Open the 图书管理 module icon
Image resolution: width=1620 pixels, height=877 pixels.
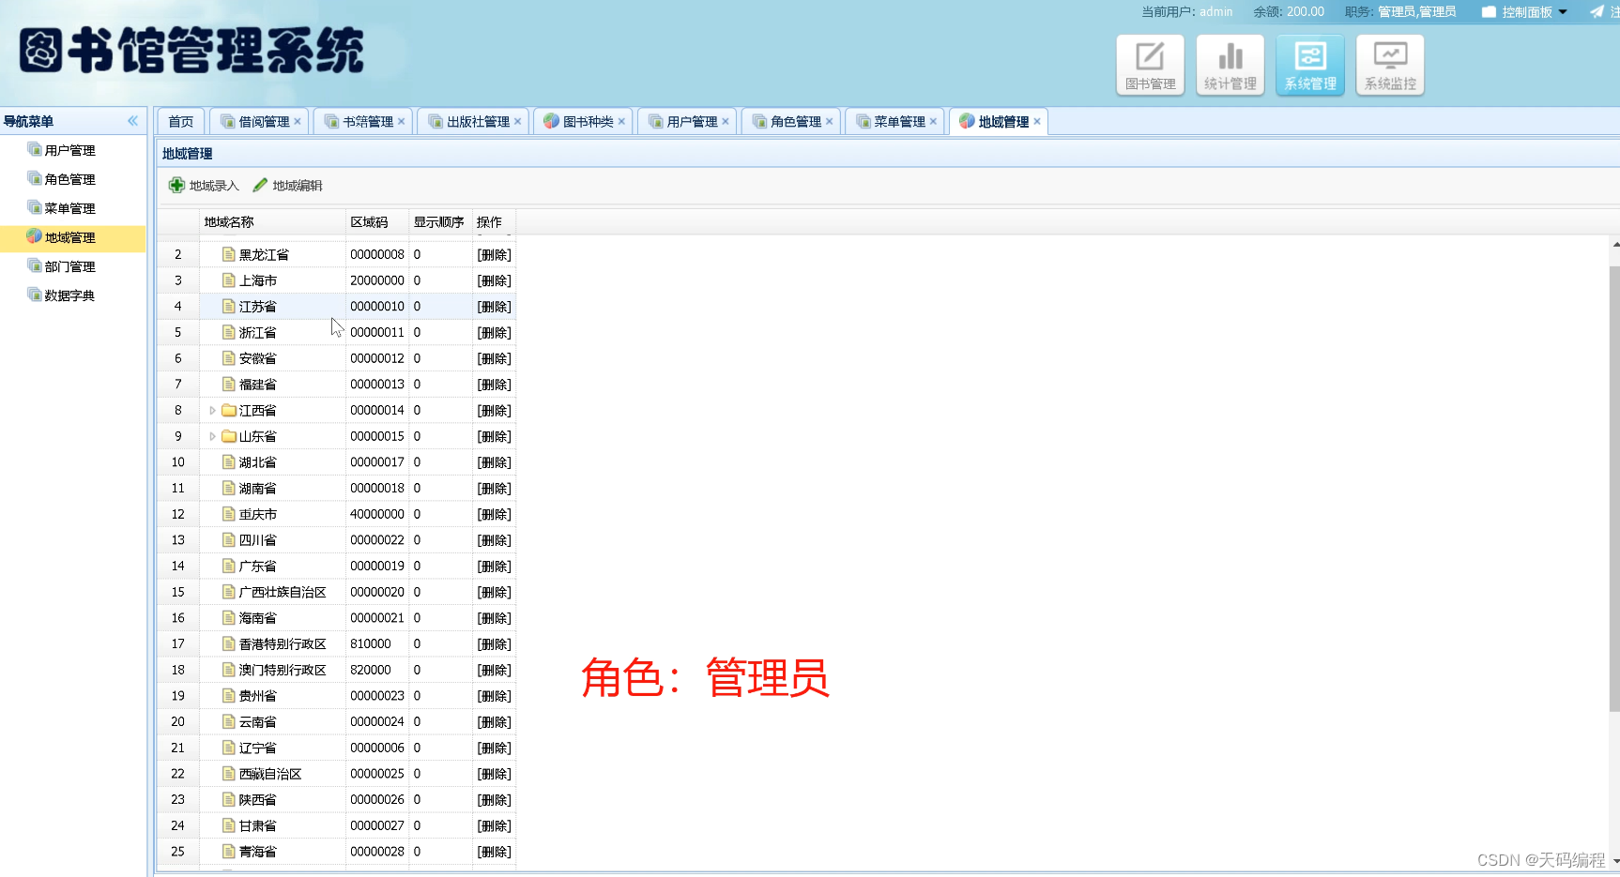point(1150,65)
